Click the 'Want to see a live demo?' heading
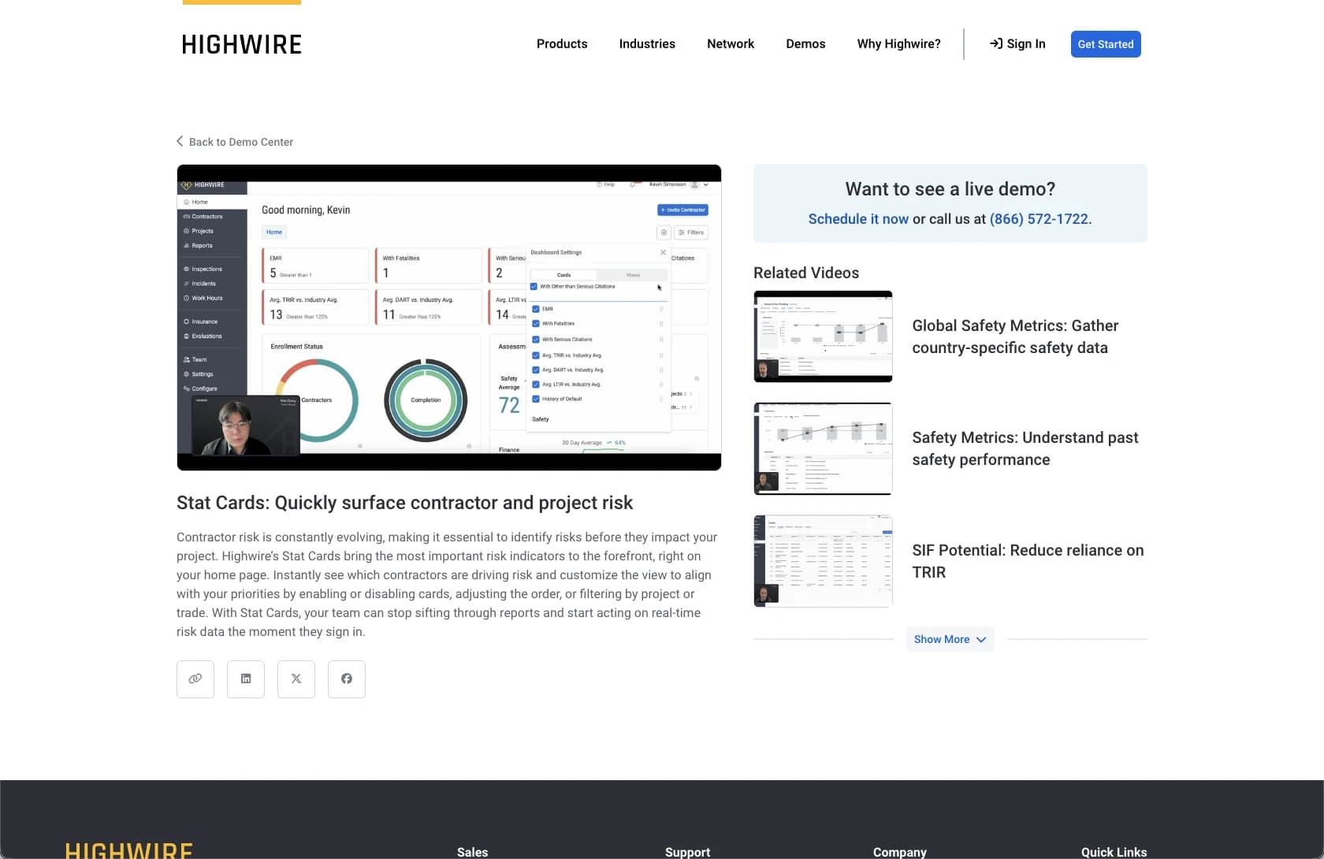The width and height of the screenshot is (1324, 859). coord(950,189)
